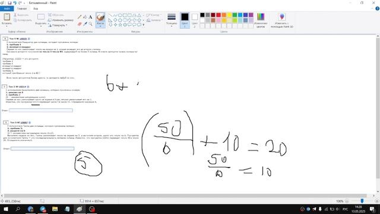Open the Select dropdown arrow
Image resolution: width=380 pixels, height=214 pixels.
(x=41, y=26)
